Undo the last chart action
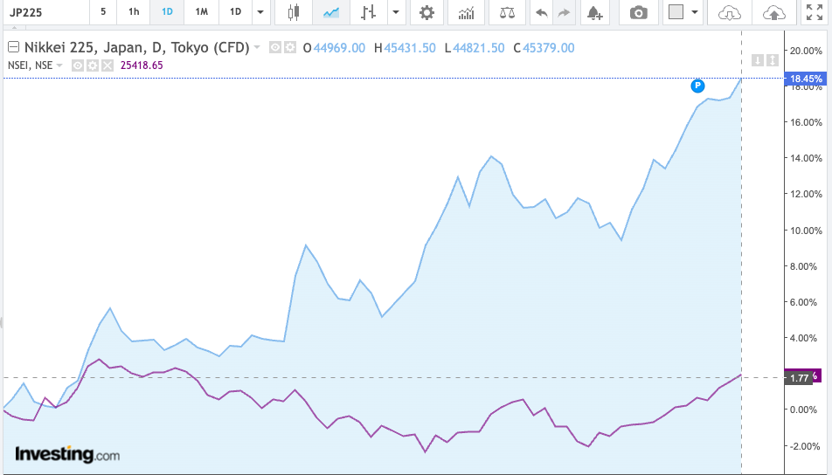 coord(542,12)
